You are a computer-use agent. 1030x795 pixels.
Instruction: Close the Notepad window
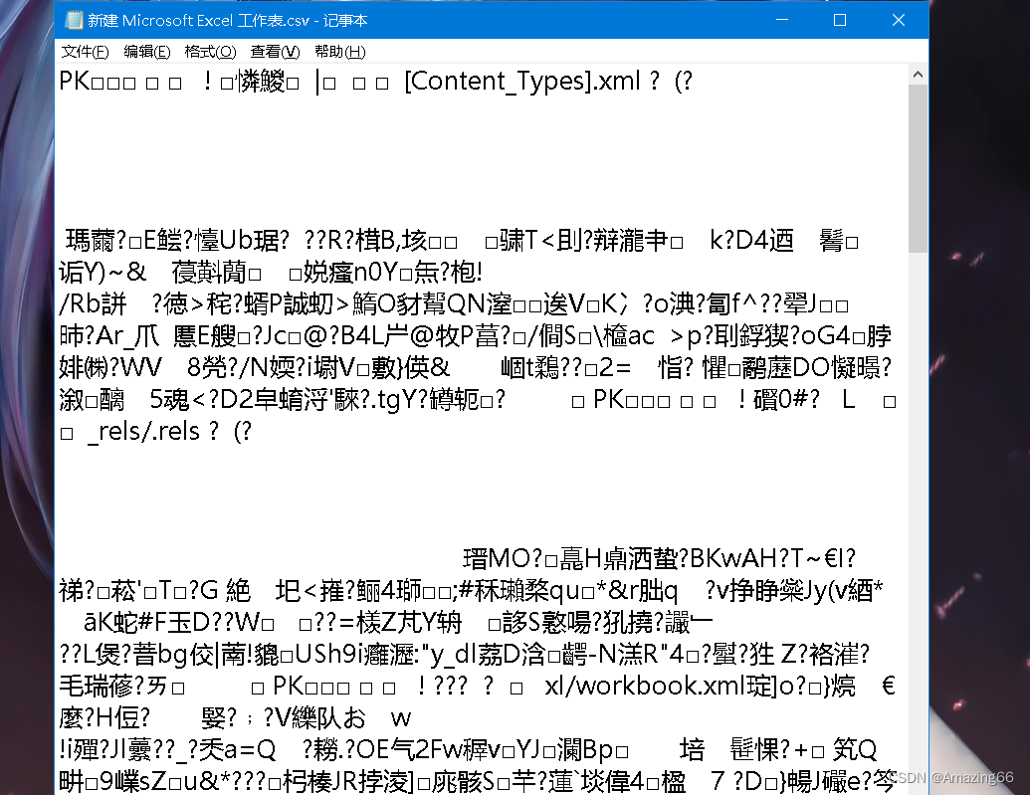tap(898, 20)
